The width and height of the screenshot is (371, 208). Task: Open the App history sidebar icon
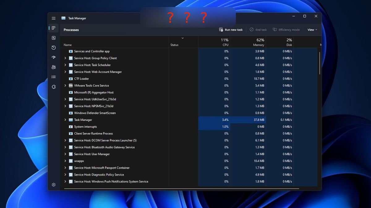point(53,48)
